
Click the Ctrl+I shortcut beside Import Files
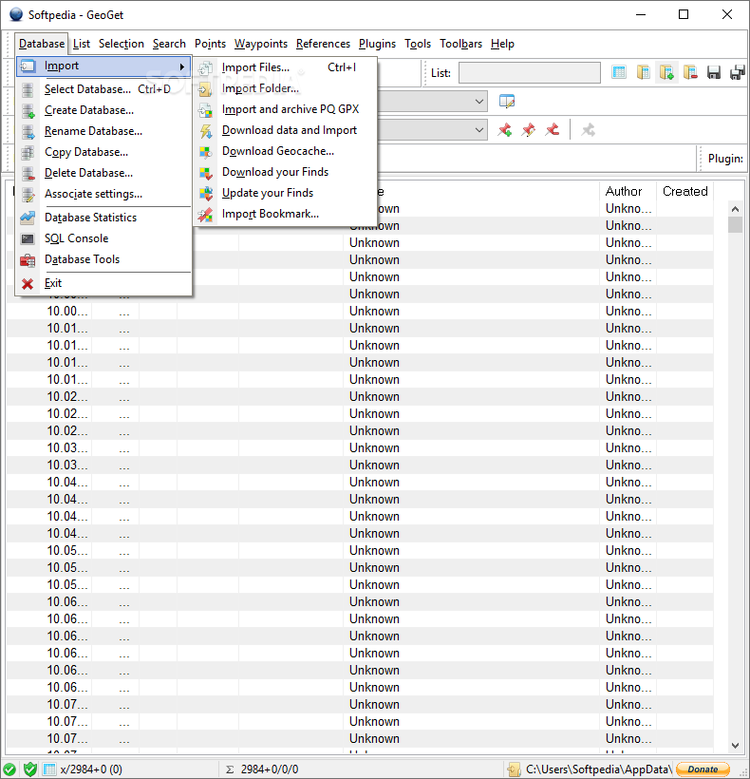tap(342, 67)
